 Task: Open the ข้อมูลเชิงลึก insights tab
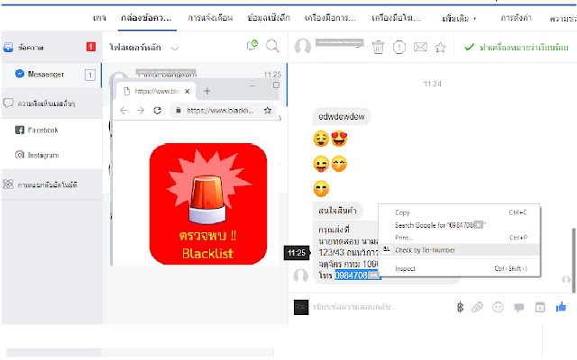click(269, 18)
